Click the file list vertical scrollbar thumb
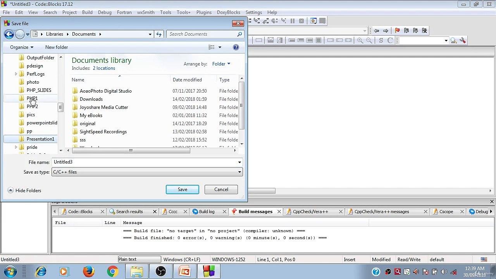 [x=242, y=105]
